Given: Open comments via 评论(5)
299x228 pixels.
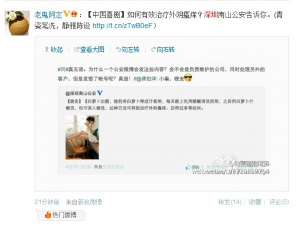Looking at the screenshot, I should point(279,202).
